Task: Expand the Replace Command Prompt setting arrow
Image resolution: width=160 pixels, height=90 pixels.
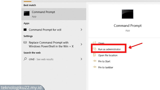Action: (81, 44)
